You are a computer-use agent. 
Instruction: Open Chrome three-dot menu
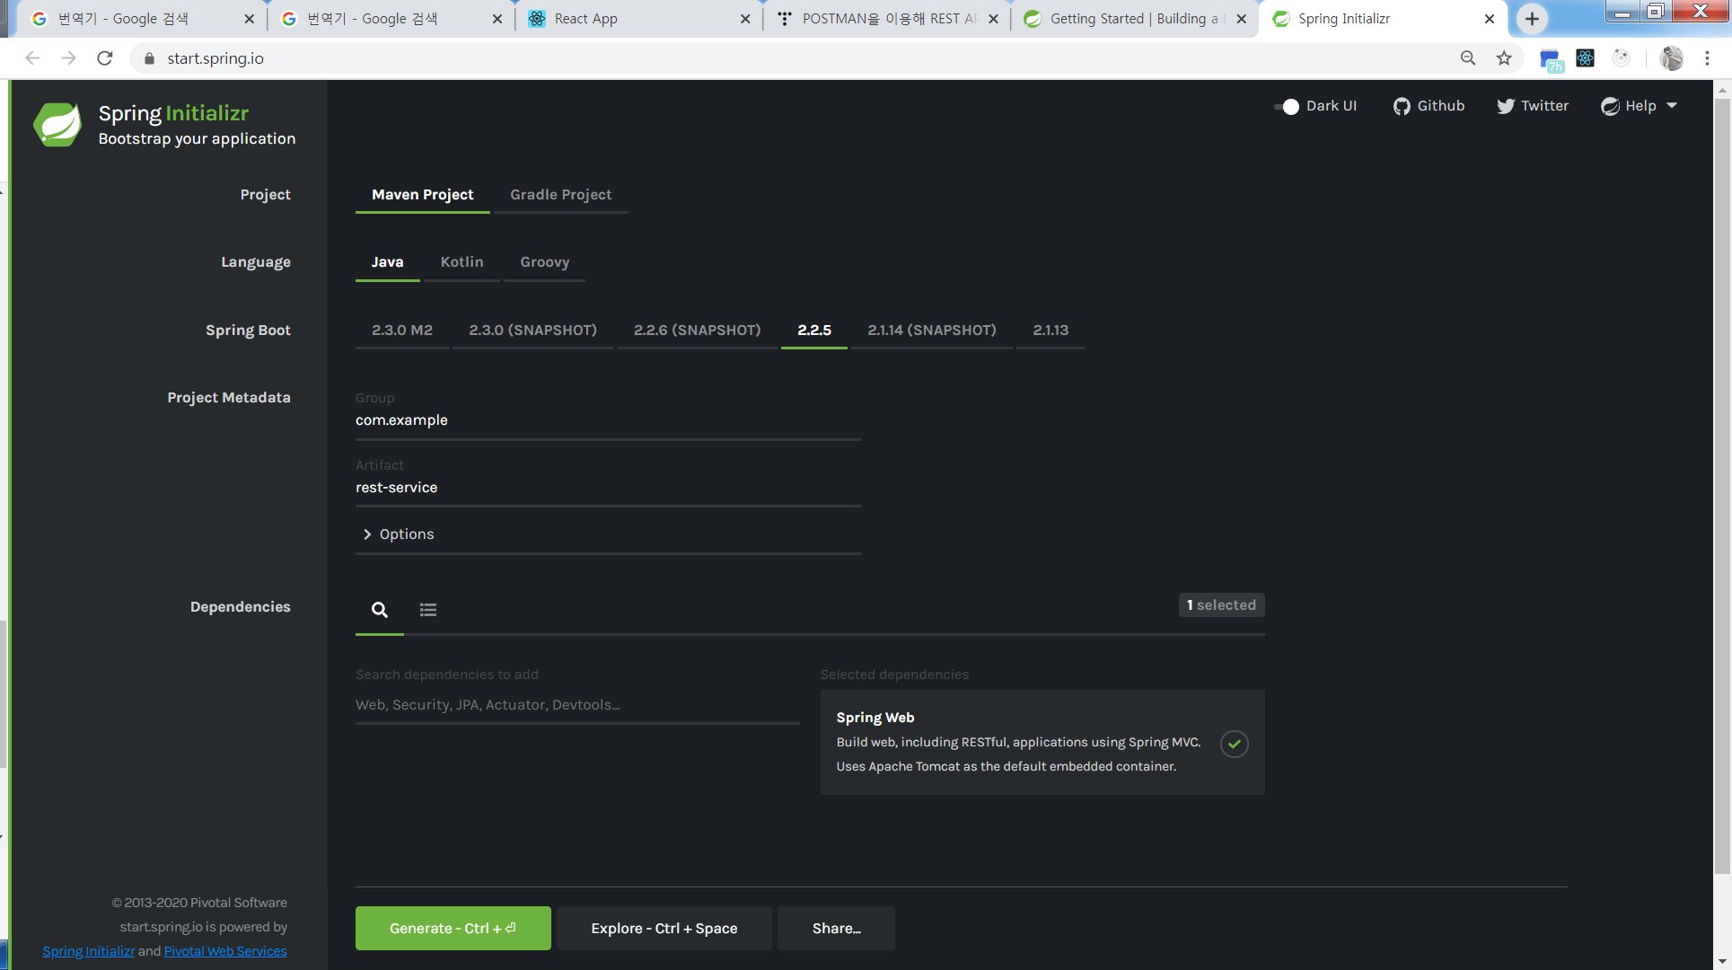[x=1707, y=58]
